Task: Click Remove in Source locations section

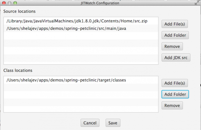Action: [172, 47]
